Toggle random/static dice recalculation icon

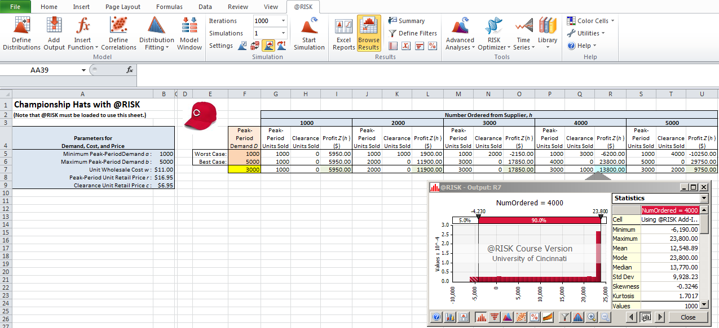tap(255, 46)
